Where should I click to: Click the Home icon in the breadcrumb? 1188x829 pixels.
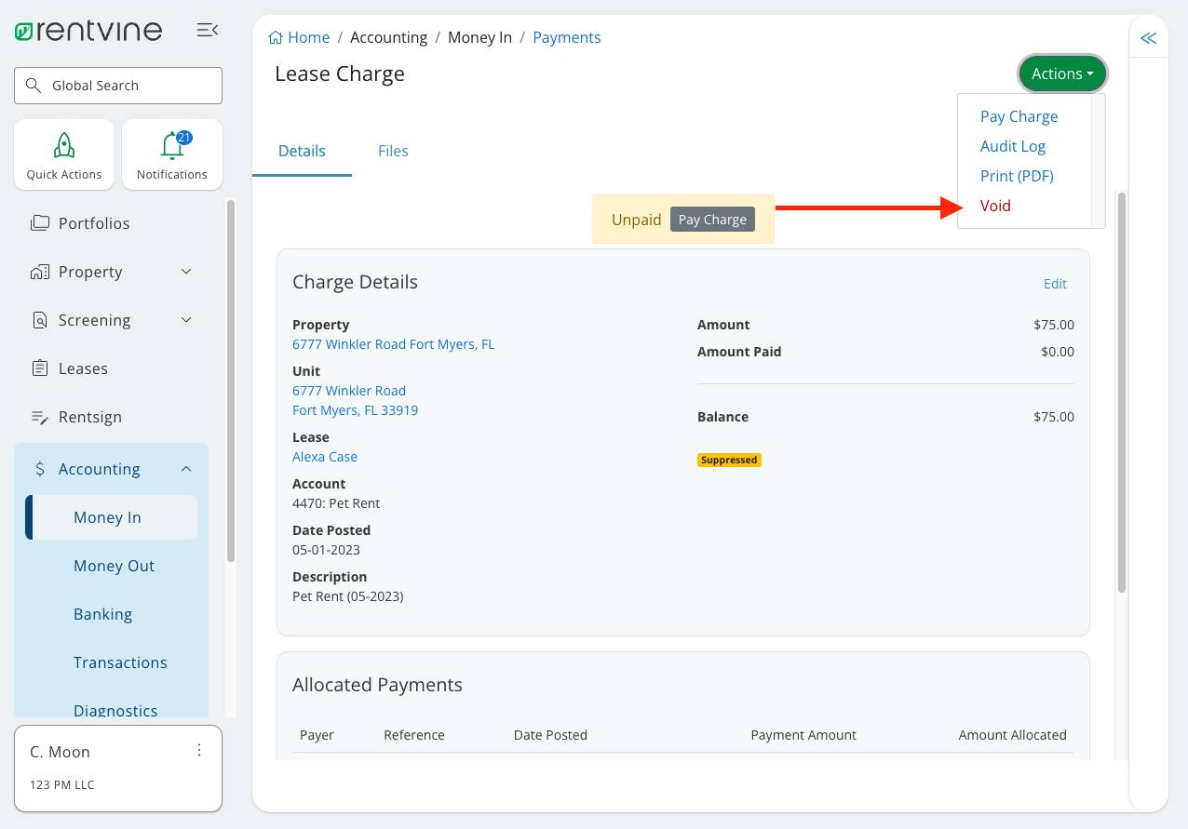(275, 36)
